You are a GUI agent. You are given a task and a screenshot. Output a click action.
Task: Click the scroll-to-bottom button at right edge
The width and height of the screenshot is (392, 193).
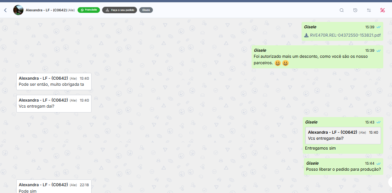coord(390,182)
